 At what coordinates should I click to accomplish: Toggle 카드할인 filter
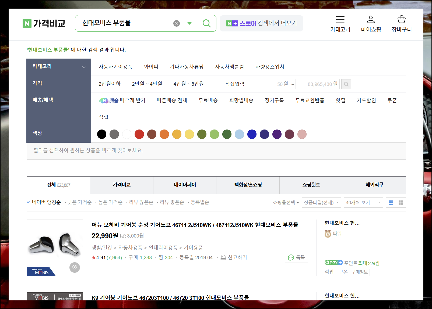coord(366,100)
